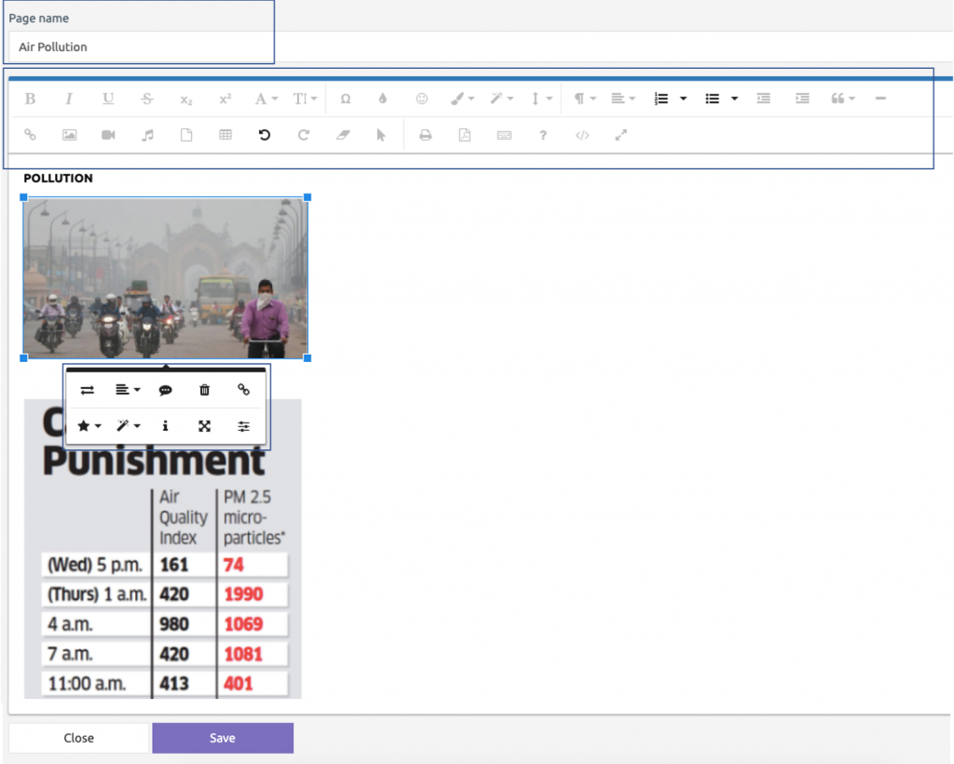954x764 pixels.
Task: Click the Insert Link icon in image popup
Action: (x=244, y=391)
